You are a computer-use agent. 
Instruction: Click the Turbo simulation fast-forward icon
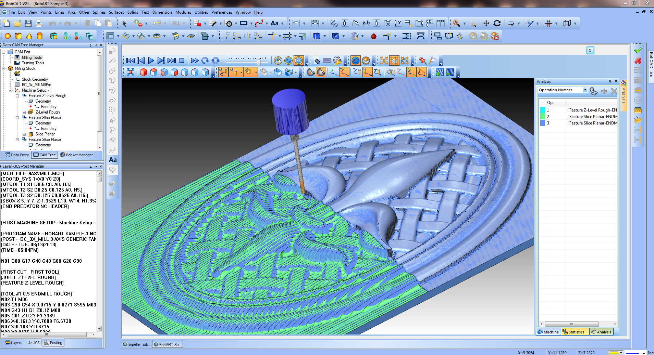[194, 60]
